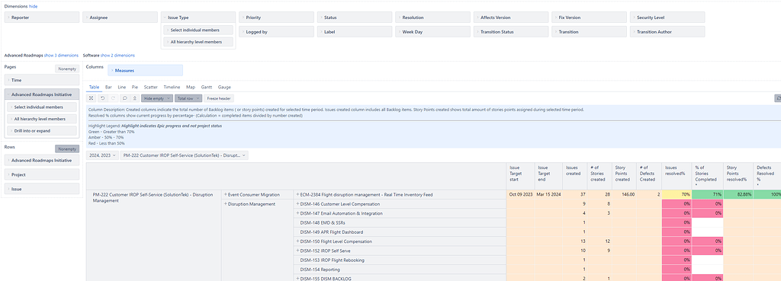The width and height of the screenshot is (781, 281).
Task: Click the Issue dimension in Rows
Action: click(x=42, y=189)
